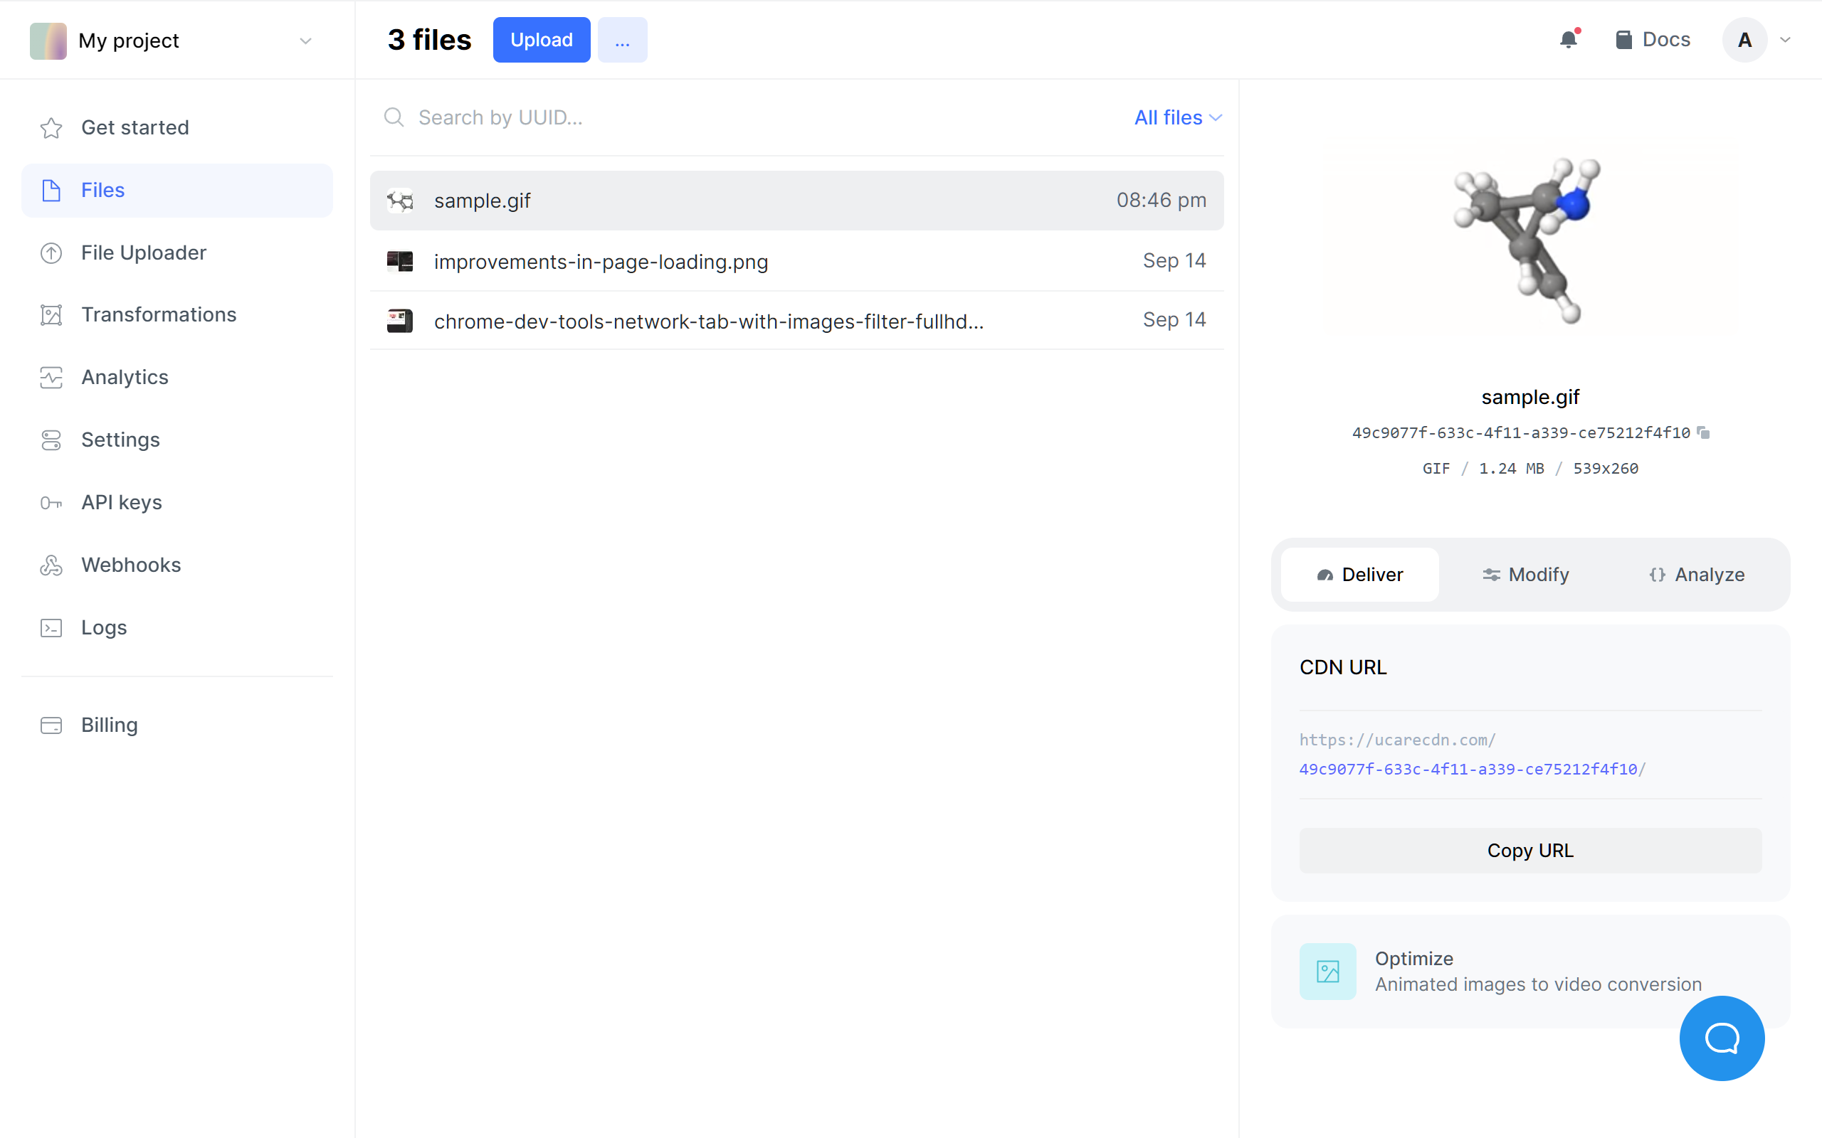Click the notifications bell

click(1569, 39)
